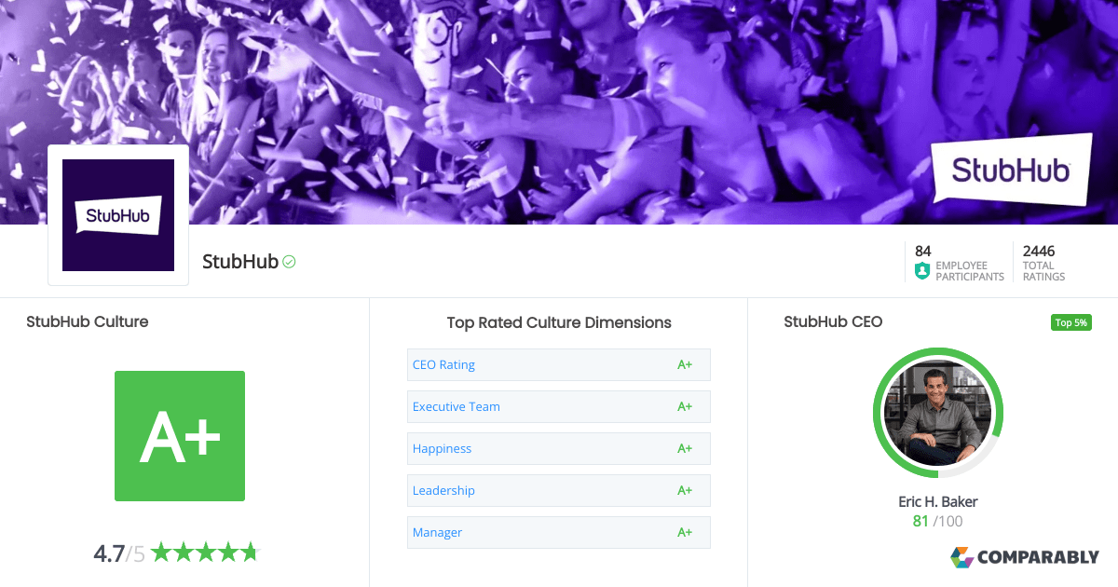Click the Eric H. Baker name
1118x587 pixels.
coord(937,501)
